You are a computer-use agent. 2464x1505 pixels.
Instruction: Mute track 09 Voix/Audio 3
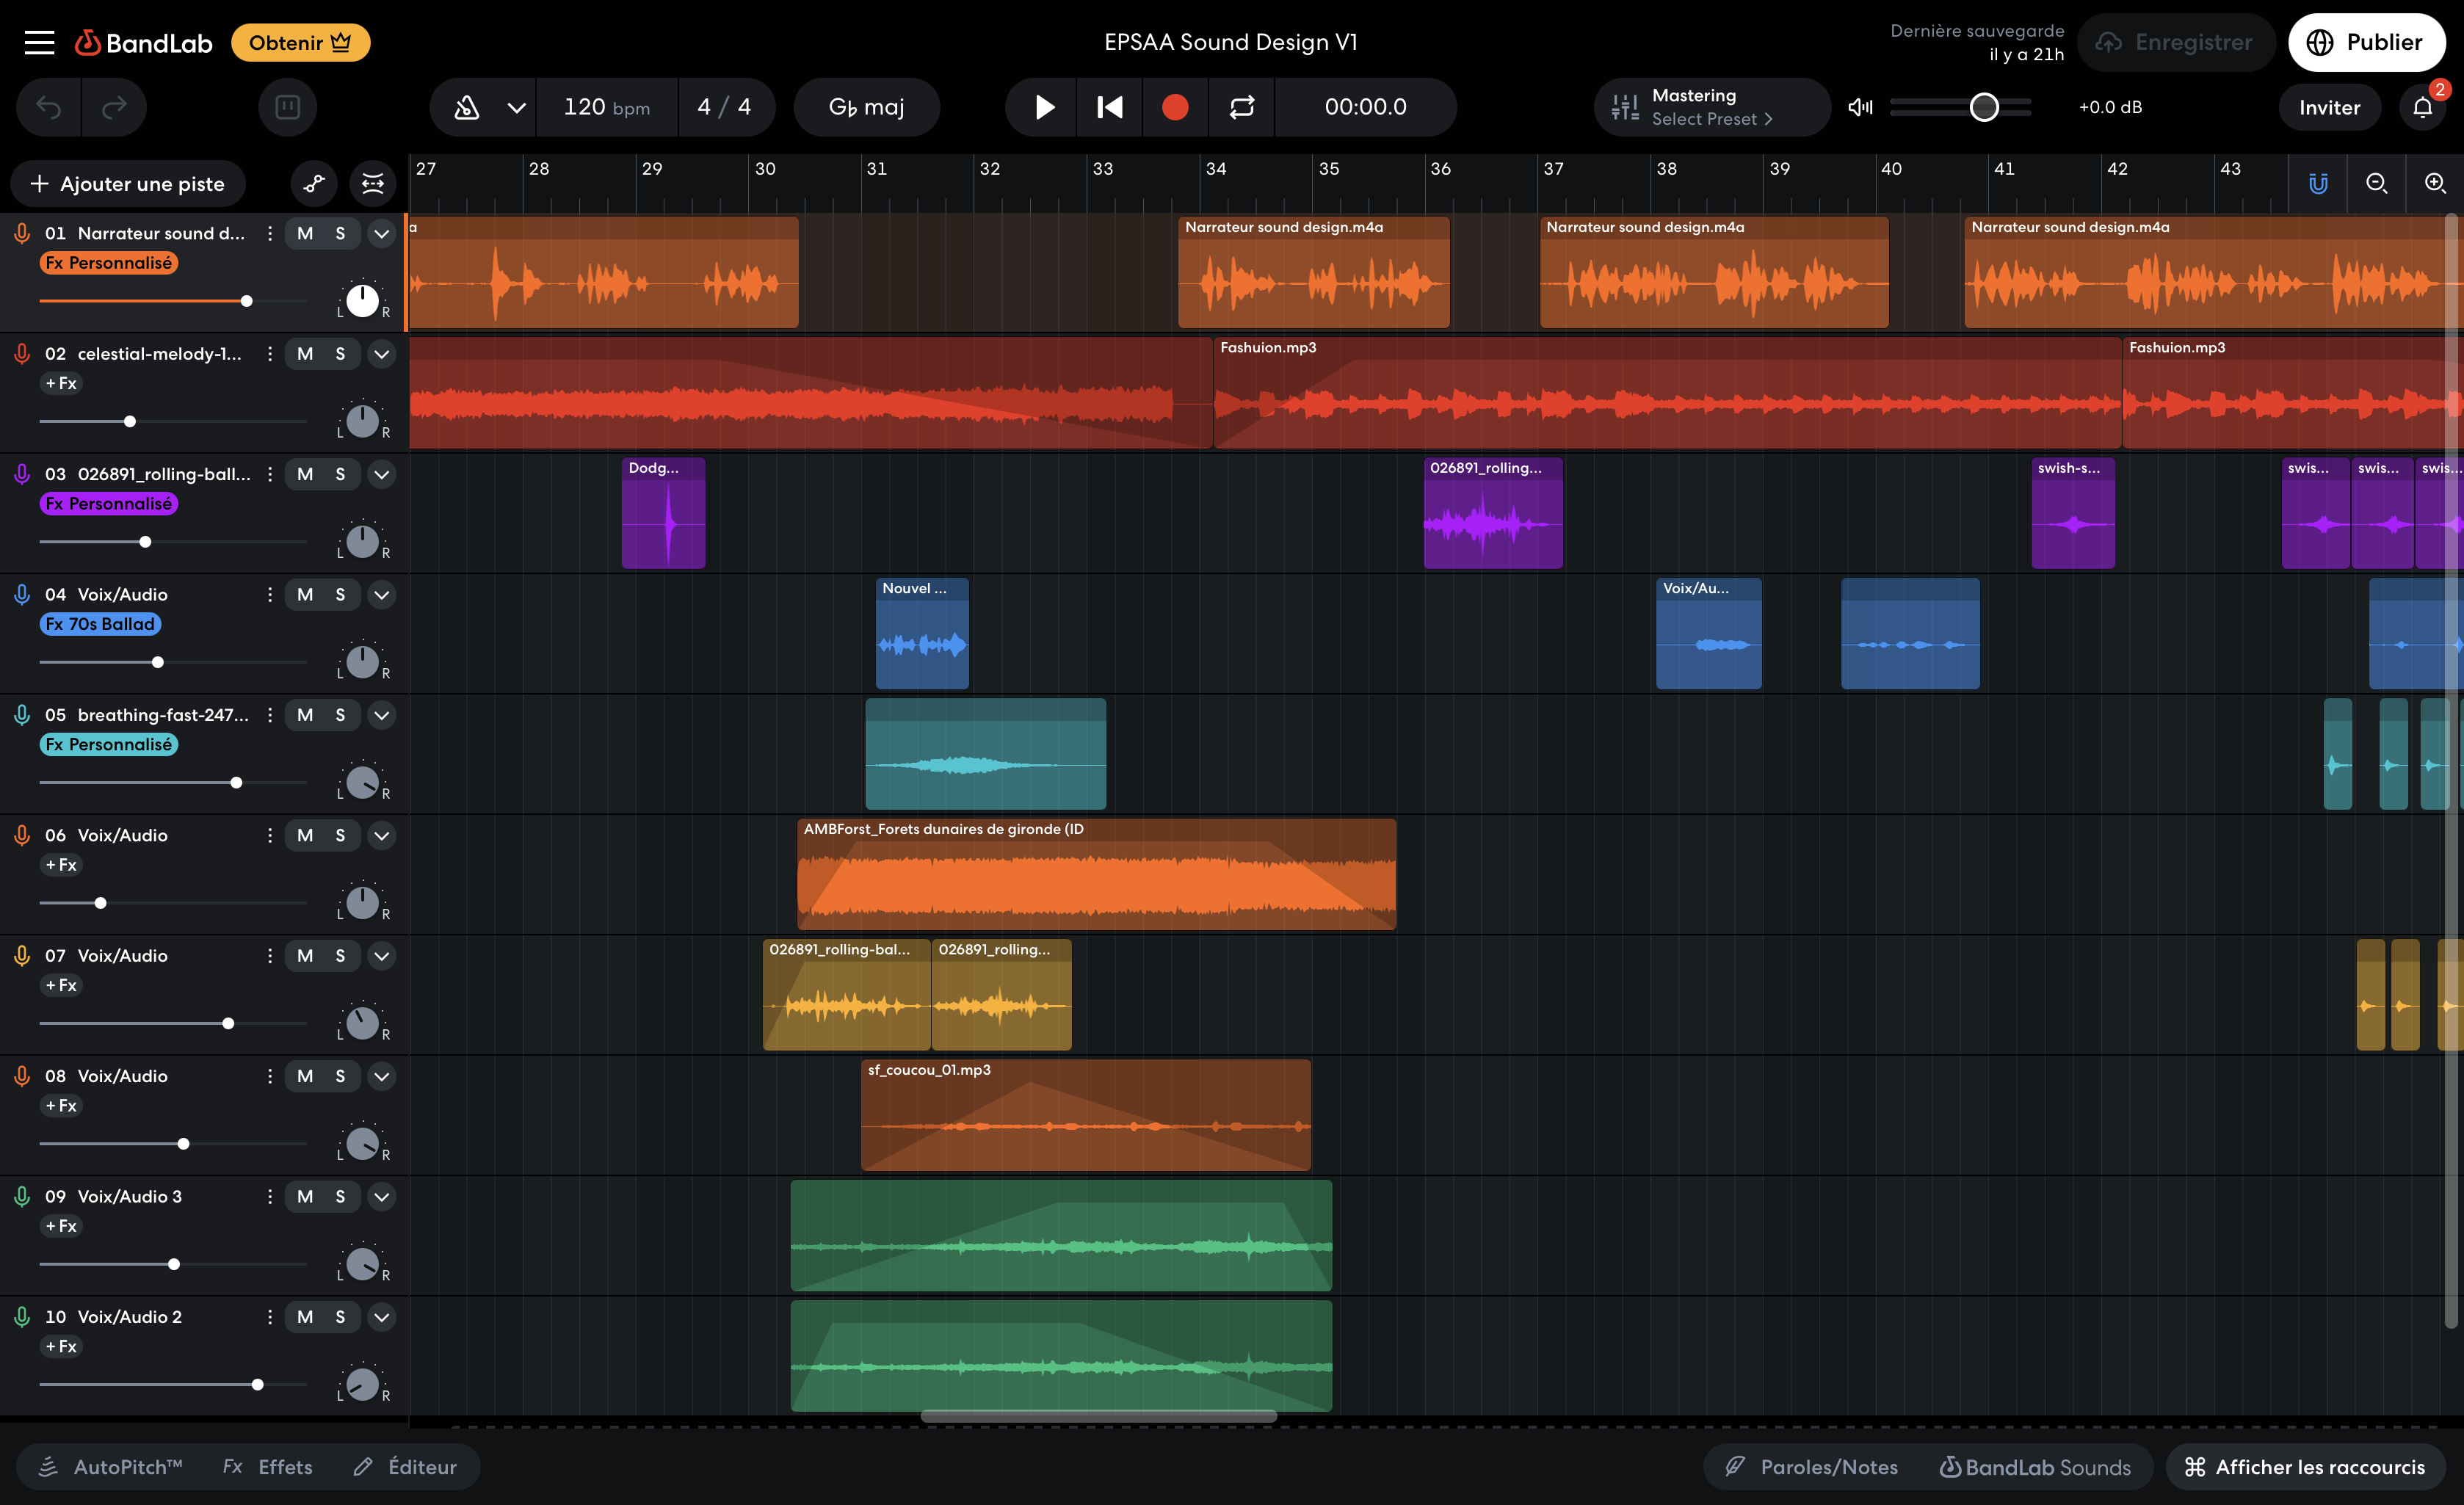tap(305, 1197)
